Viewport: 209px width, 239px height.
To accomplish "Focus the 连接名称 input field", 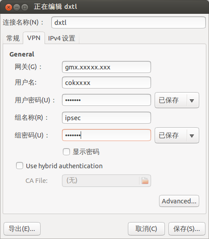I will coord(128,23).
